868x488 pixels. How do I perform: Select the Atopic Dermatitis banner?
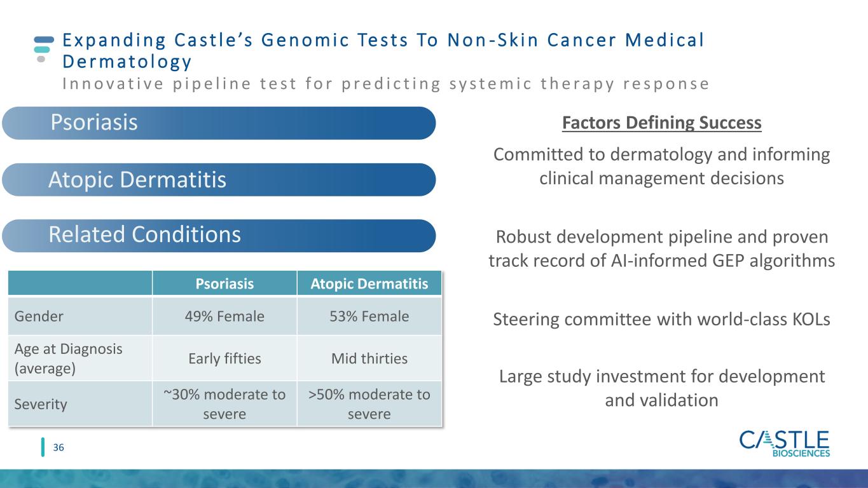click(219, 180)
